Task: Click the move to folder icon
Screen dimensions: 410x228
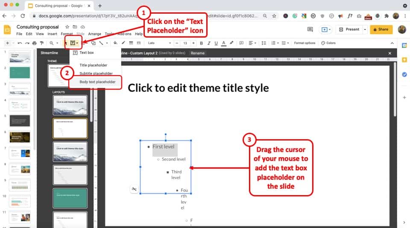Action: tap(75, 26)
